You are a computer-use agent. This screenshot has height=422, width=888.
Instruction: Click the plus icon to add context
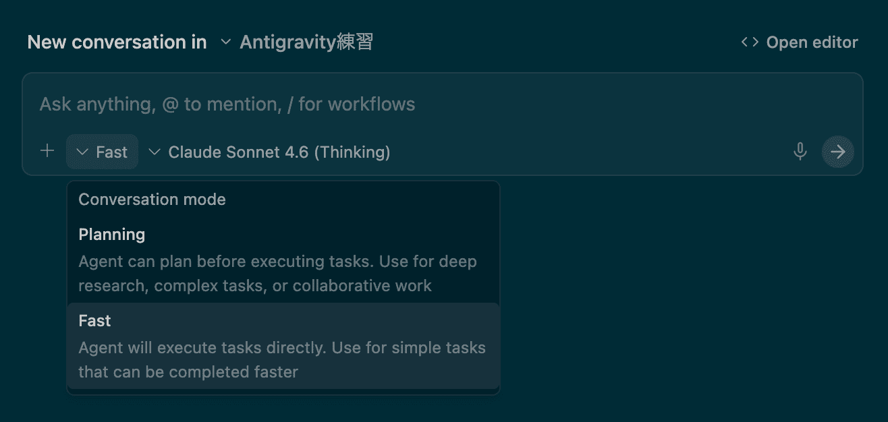point(47,152)
